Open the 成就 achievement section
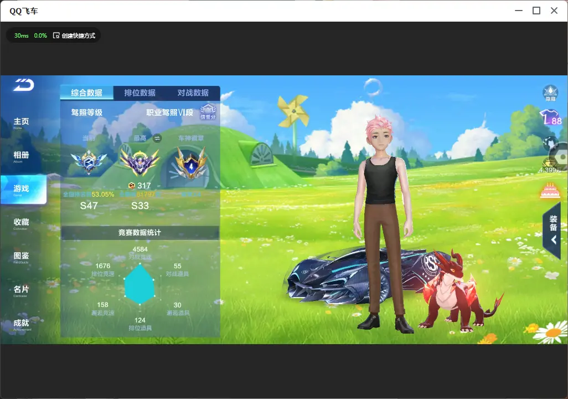This screenshot has height=399, width=568. pos(22,324)
